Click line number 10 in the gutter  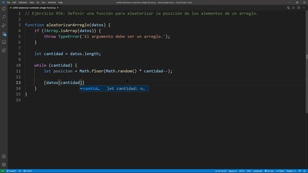point(18,65)
